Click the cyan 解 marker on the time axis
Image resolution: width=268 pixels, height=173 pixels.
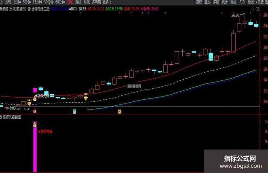tap(75, 112)
